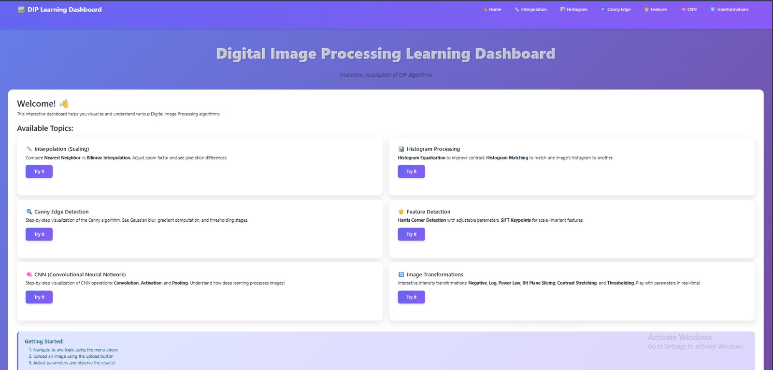The height and width of the screenshot is (370, 773).
Task: Click the bar chart icon beside Histogram Processing
Action: click(x=401, y=149)
